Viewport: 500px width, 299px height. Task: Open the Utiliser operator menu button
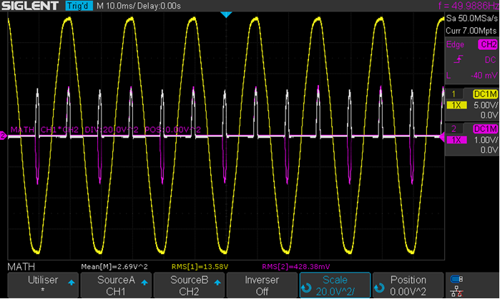[x=43, y=285]
